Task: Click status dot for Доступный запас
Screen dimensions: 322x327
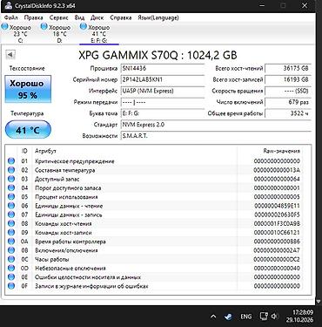Action: tap(11, 179)
